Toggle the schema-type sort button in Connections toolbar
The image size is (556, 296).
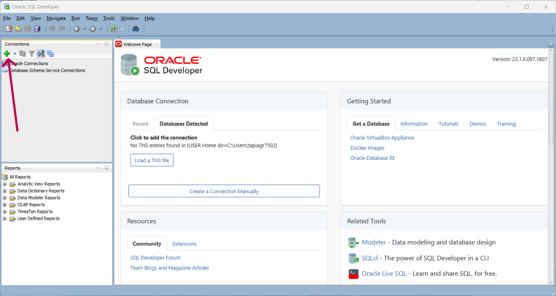[41, 54]
